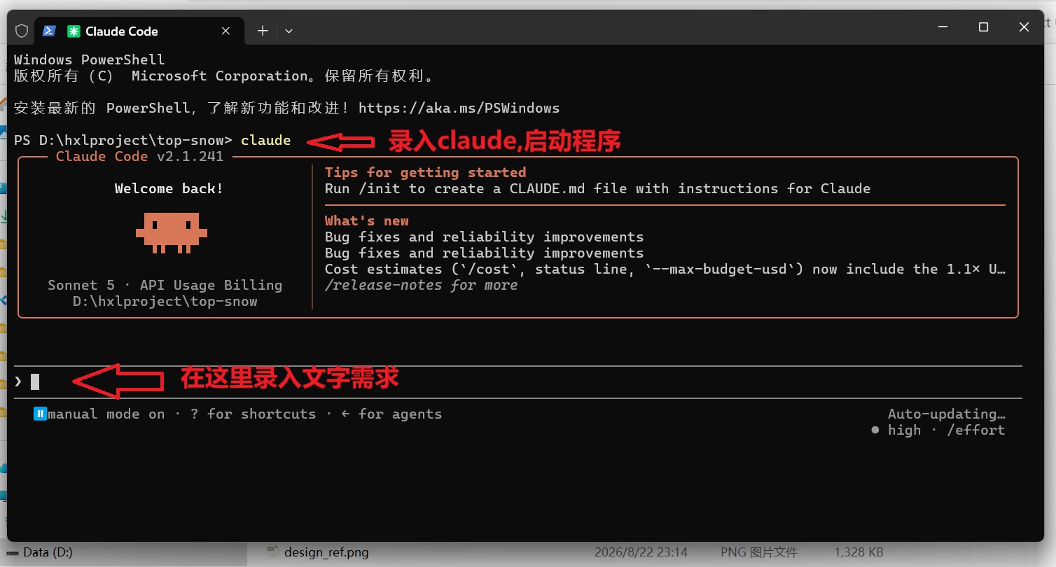The height and width of the screenshot is (567, 1056).
Task: Click the D:\hxlproject\top-snow path under the mascot
Action: tap(165, 302)
